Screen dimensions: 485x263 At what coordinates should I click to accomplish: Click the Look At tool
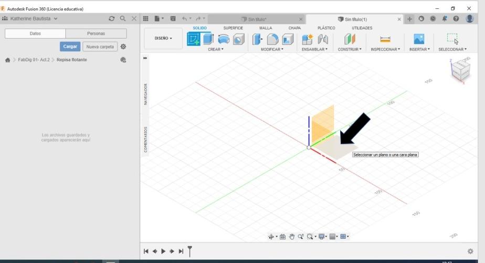click(x=282, y=237)
